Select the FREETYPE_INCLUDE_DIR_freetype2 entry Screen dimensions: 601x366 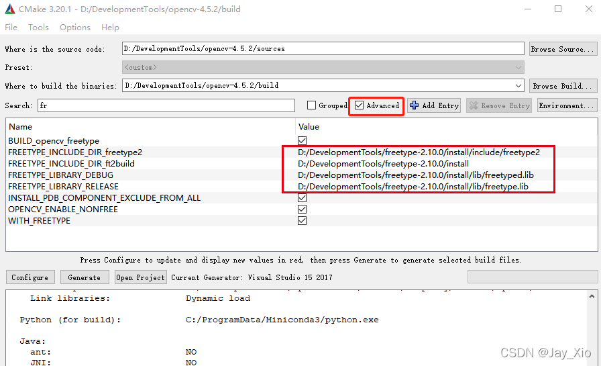pyautogui.click(x=75, y=152)
